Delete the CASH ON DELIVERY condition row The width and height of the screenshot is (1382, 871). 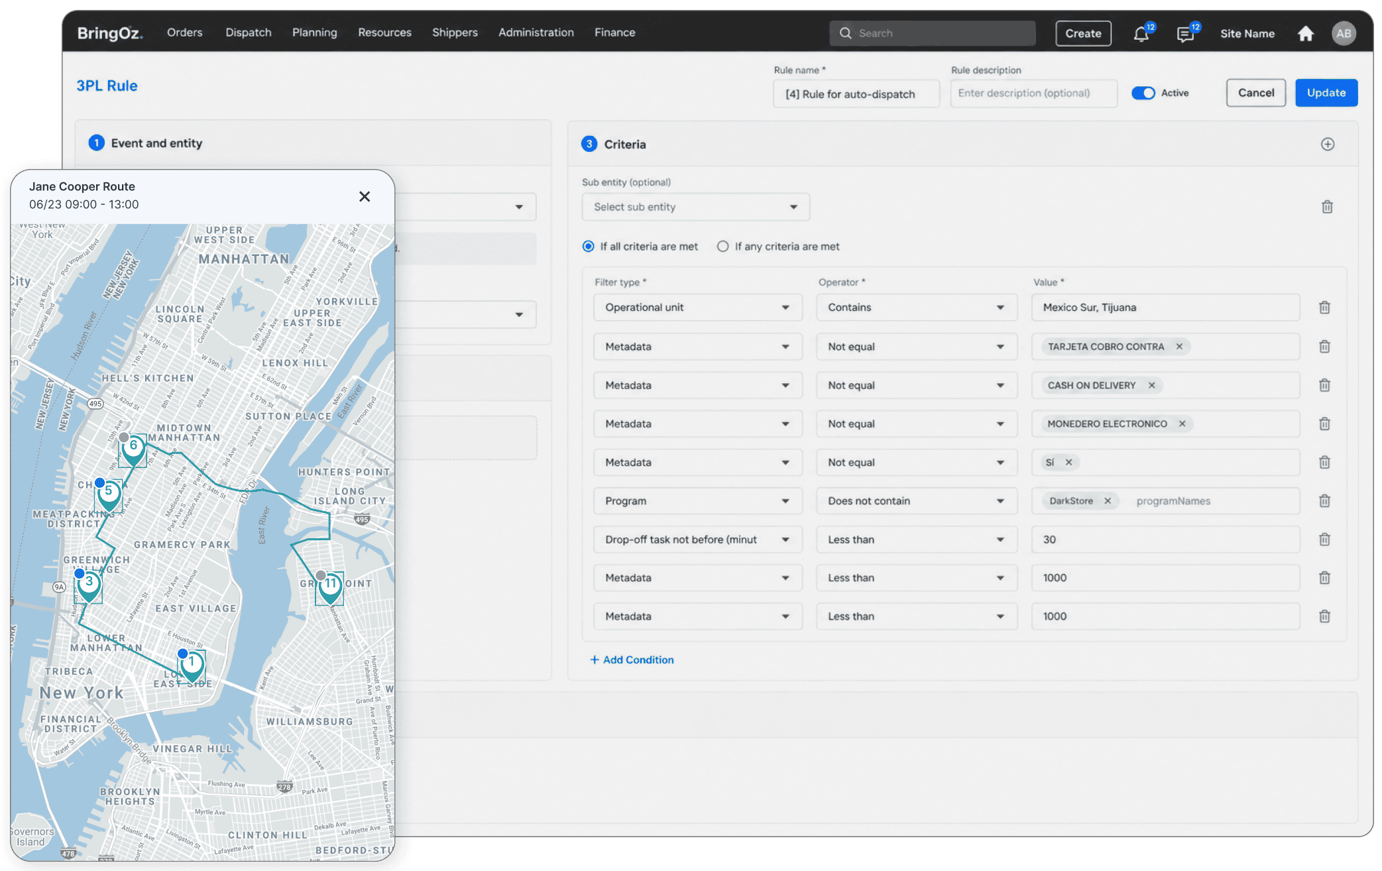pyautogui.click(x=1324, y=385)
